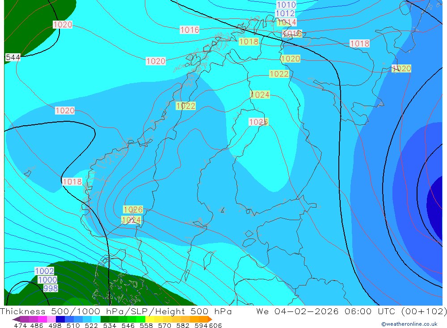Click the blue '1002' pressure label
The image size is (447, 328).
pyautogui.click(x=44, y=271)
